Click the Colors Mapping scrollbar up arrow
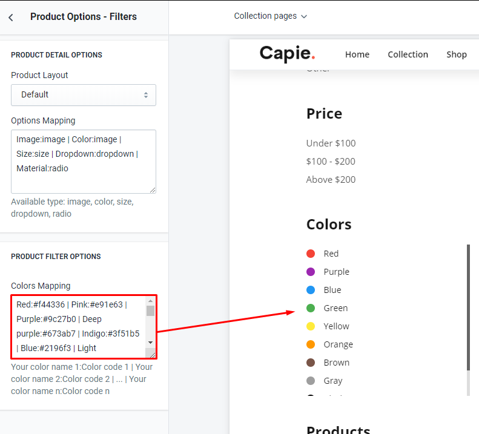Image resolution: width=479 pixels, height=434 pixels. [150, 301]
